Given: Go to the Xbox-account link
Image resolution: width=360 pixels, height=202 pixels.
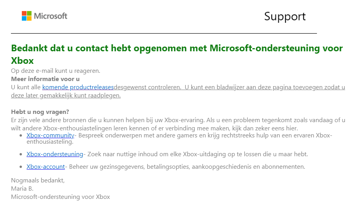Looking at the screenshot, I should [45, 167].
